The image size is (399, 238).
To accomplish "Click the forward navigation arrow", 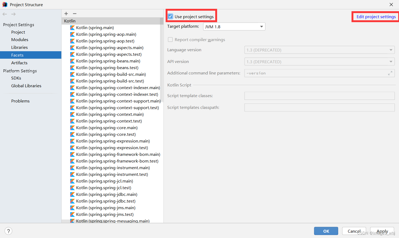I will click(x=14, y=14).
